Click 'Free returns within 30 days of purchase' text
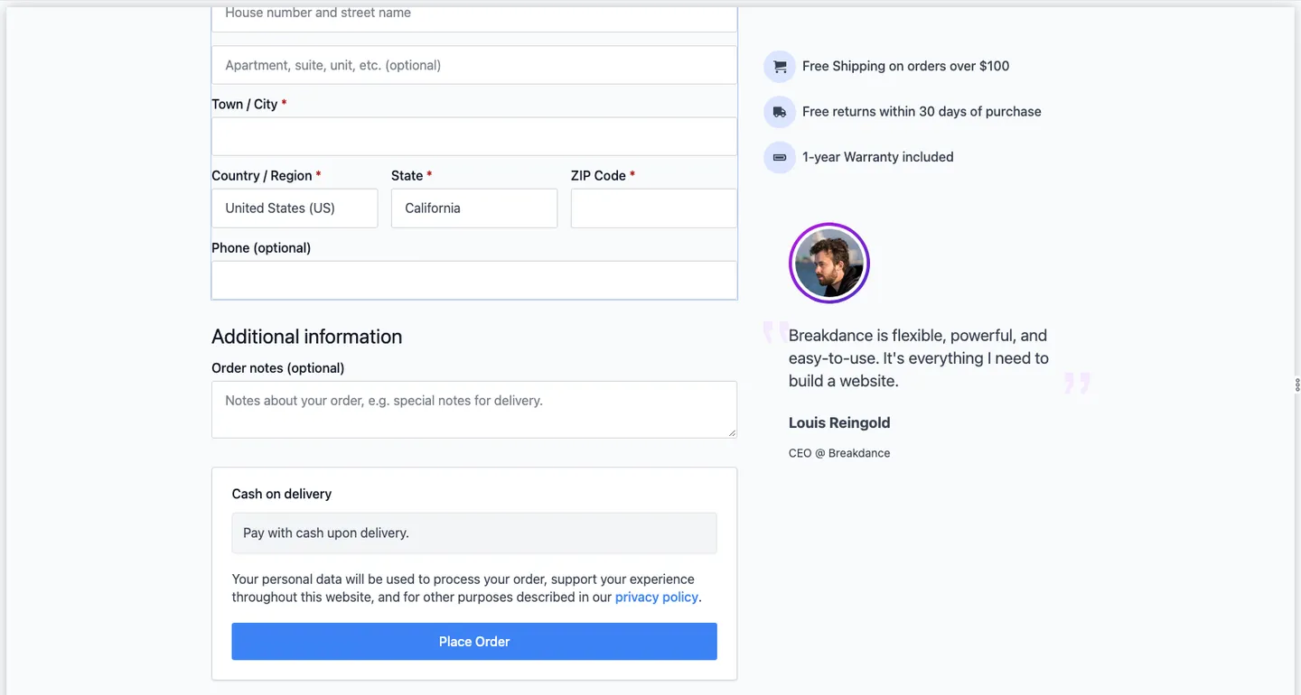Image resolution: width=1301 pixels, height=695 pixels. click(x=922, y=111)
